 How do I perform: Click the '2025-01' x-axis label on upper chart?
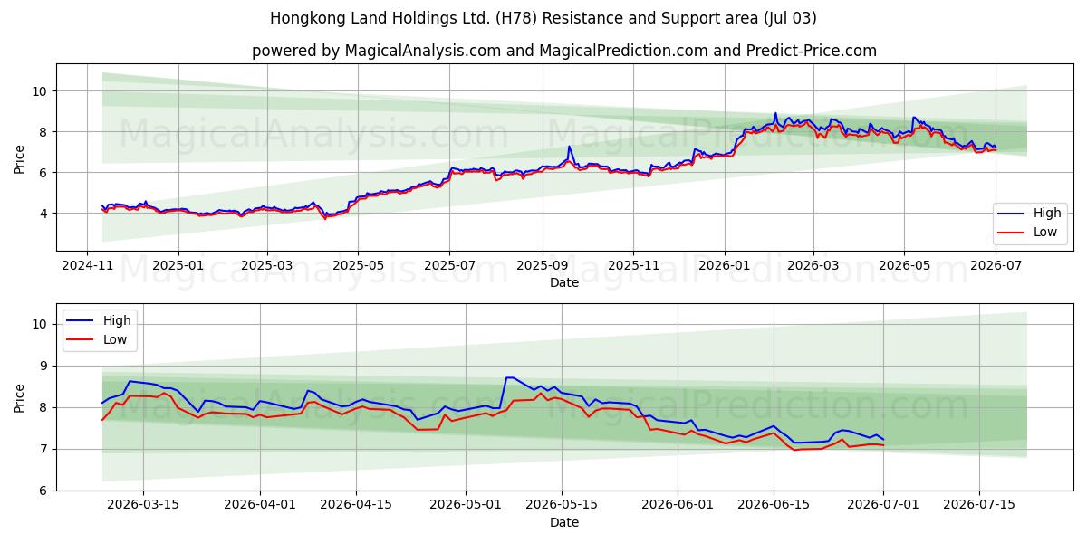tap(178, 267)
